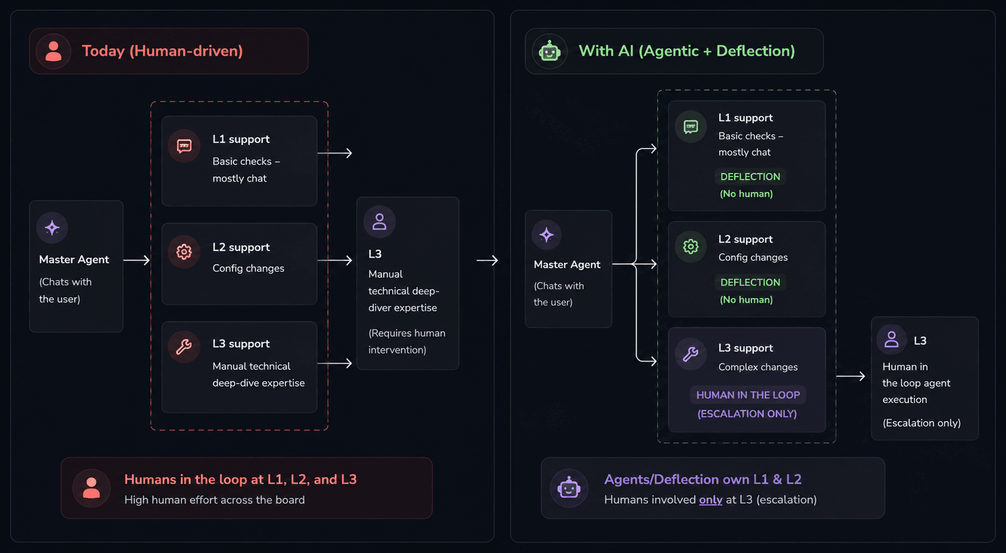Click '(Requires human intervention)' text
1006x553 pixels.
[x=407, y=341]
